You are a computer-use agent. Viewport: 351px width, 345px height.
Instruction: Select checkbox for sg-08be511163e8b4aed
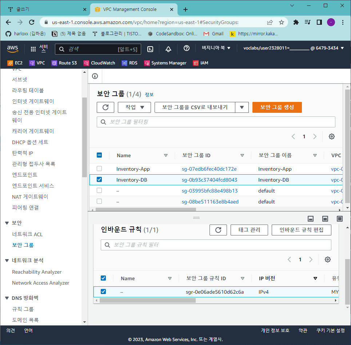coord(99,201)
